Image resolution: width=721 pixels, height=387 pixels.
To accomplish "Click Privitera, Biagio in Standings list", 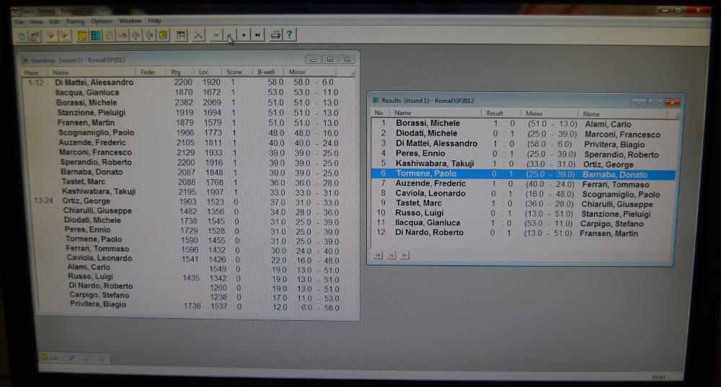I will (97, 304).
